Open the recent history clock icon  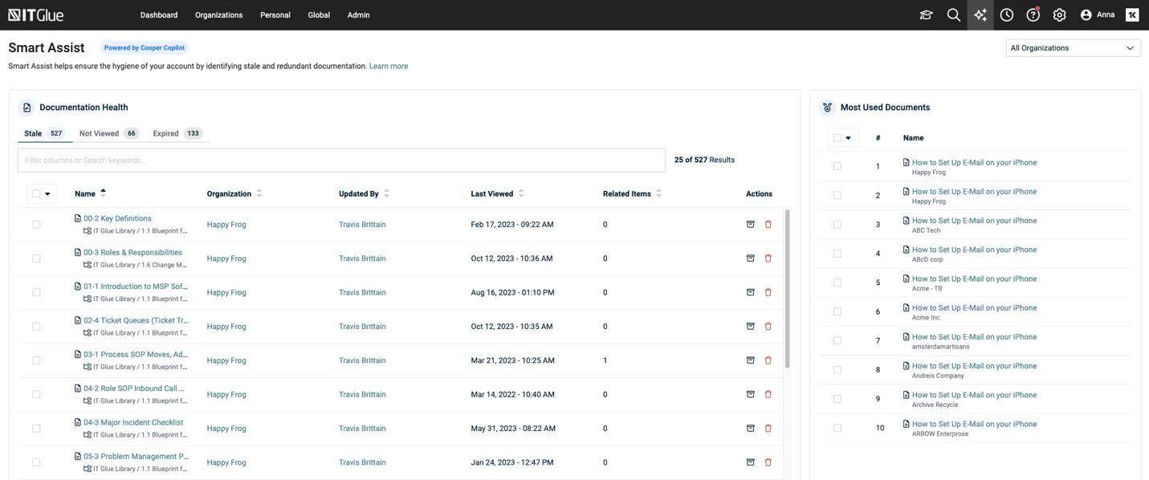tap(1006, 15)
